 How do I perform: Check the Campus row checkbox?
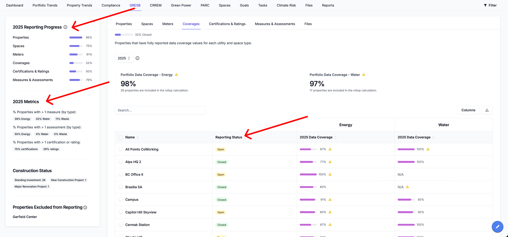[121, 199]
